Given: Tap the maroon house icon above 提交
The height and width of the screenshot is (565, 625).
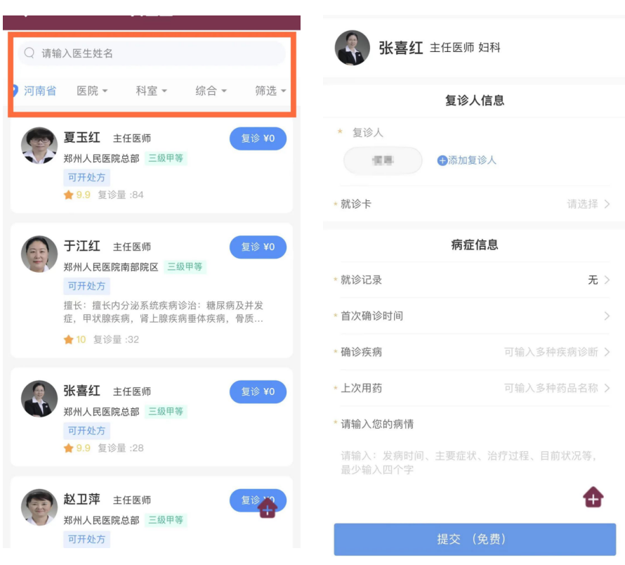Looking at the screenshot, I should pos(593,498).
